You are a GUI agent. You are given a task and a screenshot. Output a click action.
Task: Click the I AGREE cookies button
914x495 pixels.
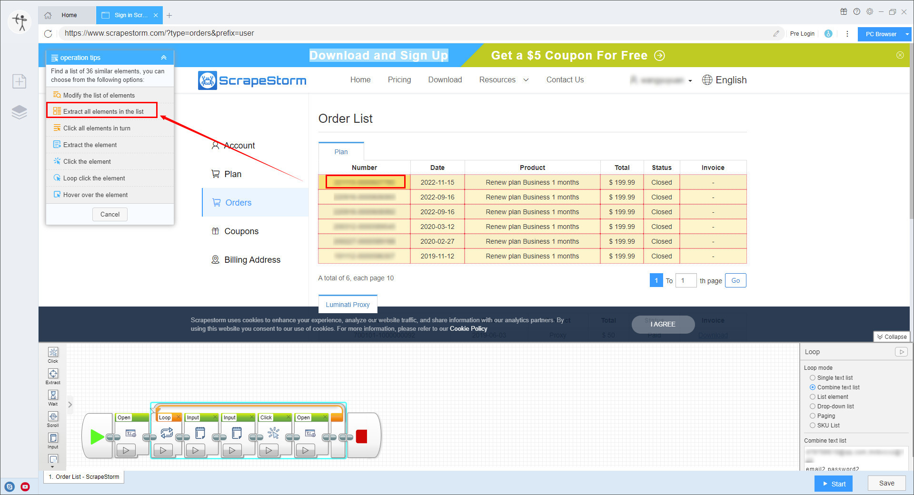pyautogui.click(x=663, y=324)
